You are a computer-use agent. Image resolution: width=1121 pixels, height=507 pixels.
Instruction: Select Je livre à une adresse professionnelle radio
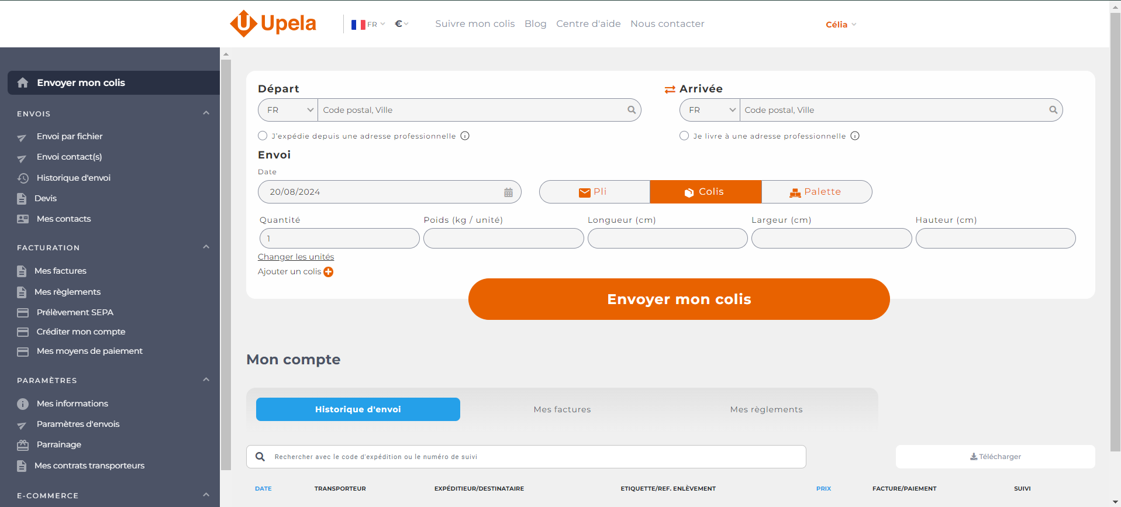[684, 136]
